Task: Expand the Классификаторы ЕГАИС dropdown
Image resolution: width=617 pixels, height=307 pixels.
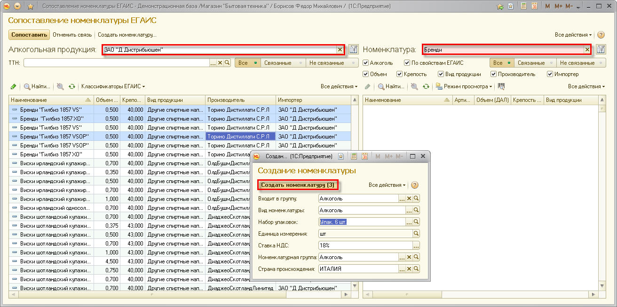Action: click(x=113, y=86)
